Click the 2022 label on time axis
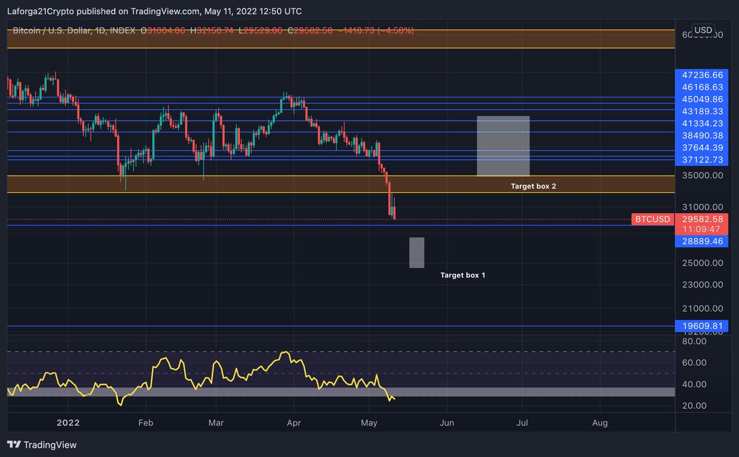Image resolution: width=739 pixels, height=457 pixels. pos(68,423)
